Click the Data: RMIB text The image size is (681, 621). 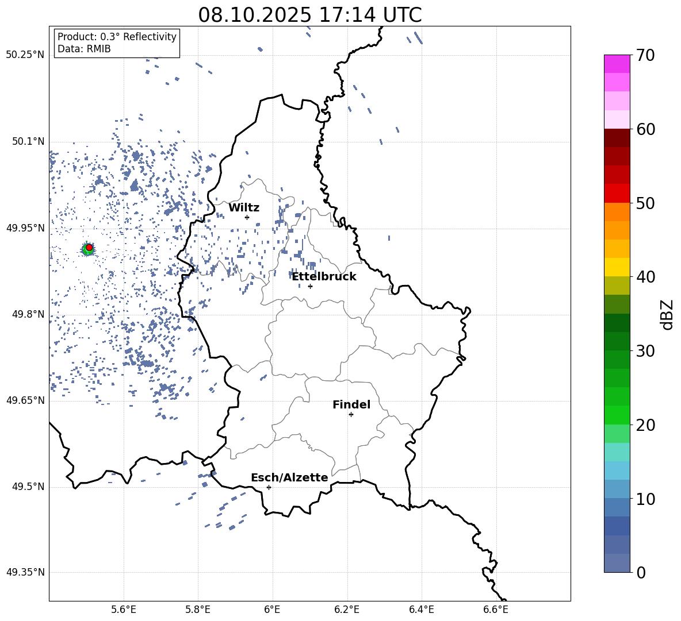pyautogui.click(x=84, y=49)
